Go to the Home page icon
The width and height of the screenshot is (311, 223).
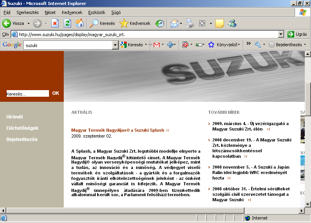[80, 23]
